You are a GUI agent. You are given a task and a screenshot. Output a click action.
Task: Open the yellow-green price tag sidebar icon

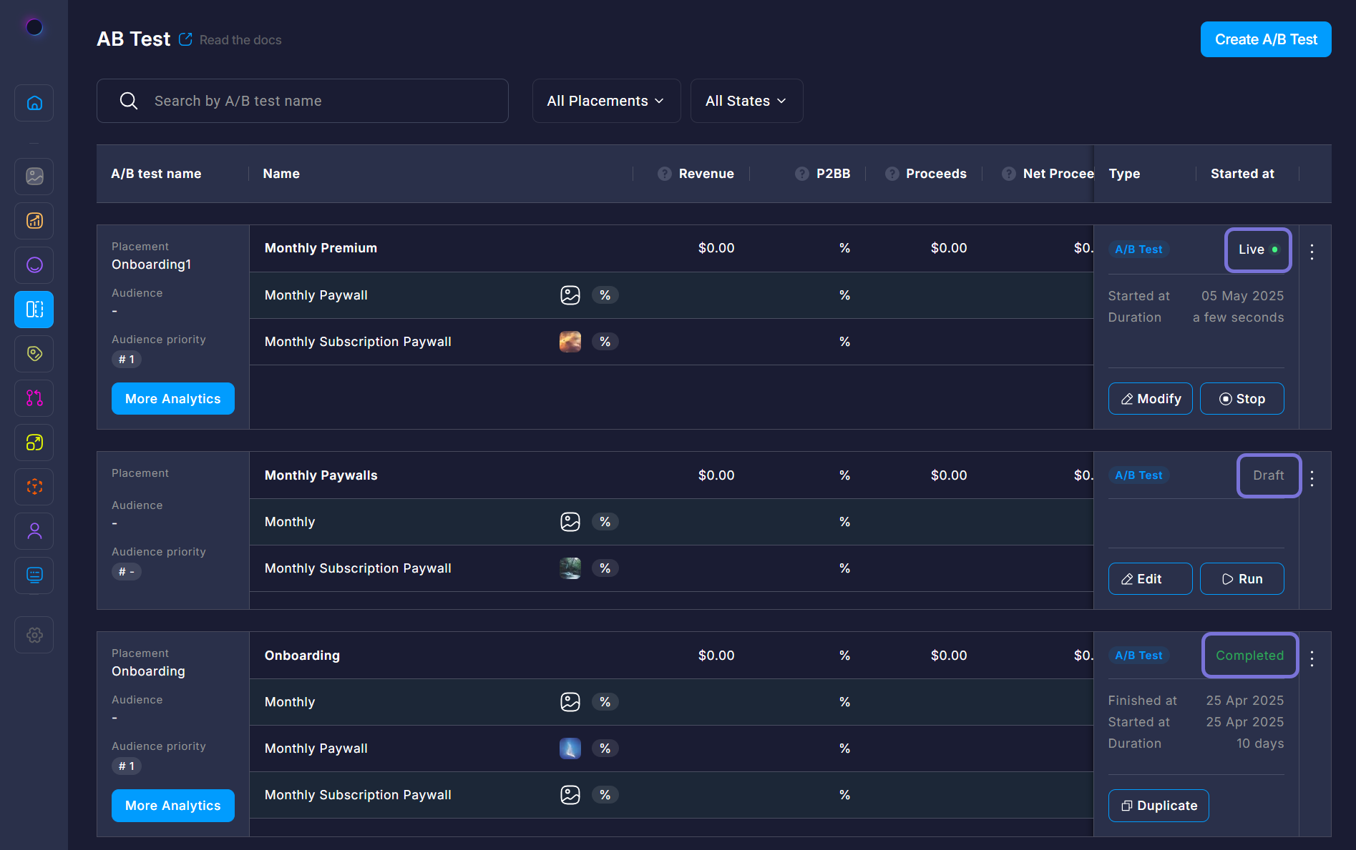click(34, 354)
